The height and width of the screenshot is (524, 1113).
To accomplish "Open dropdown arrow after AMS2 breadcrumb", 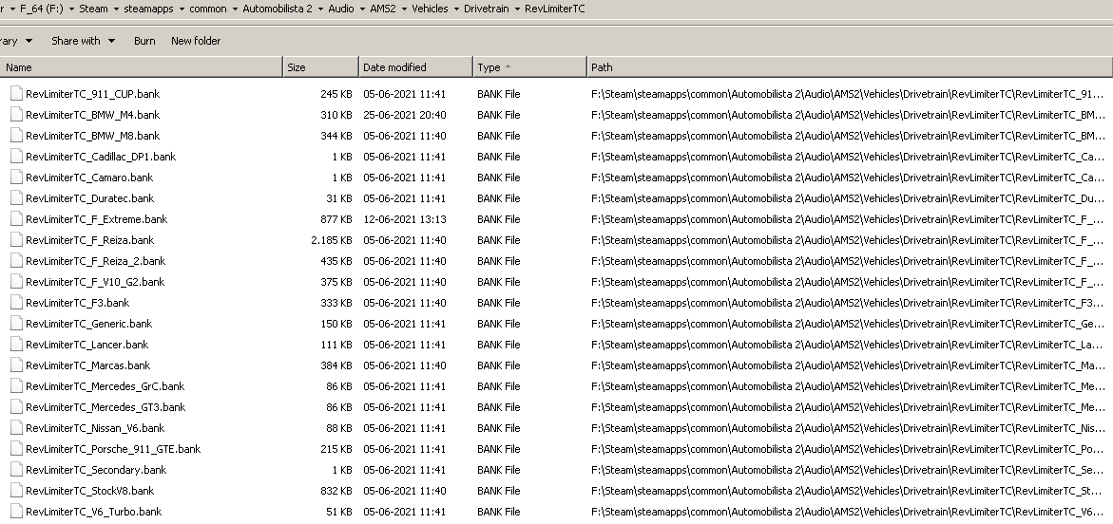I will [x=404, y=9].
